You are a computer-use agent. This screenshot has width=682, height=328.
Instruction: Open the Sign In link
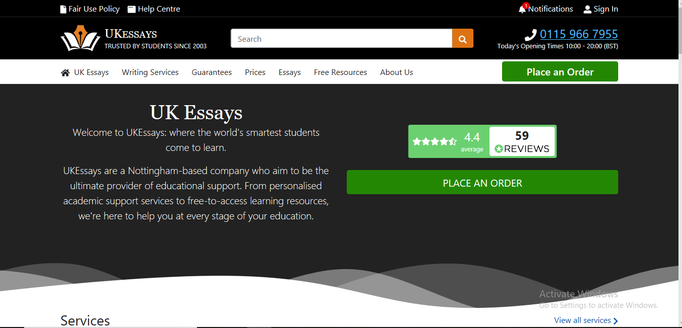(606, 9)
